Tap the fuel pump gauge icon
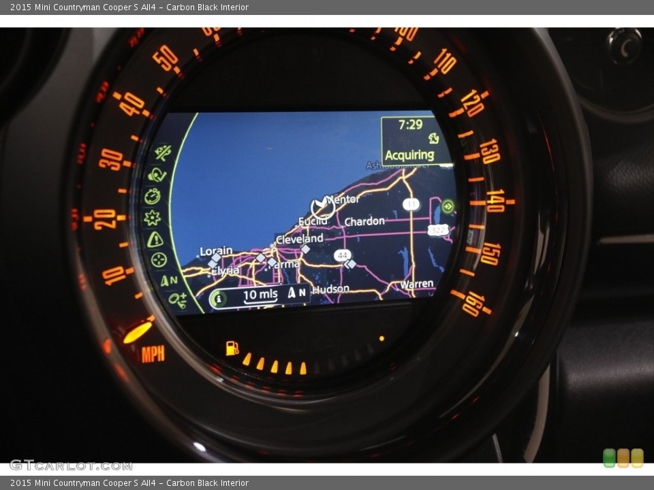This screenshot has width=654, height=490. pos(232,348)
